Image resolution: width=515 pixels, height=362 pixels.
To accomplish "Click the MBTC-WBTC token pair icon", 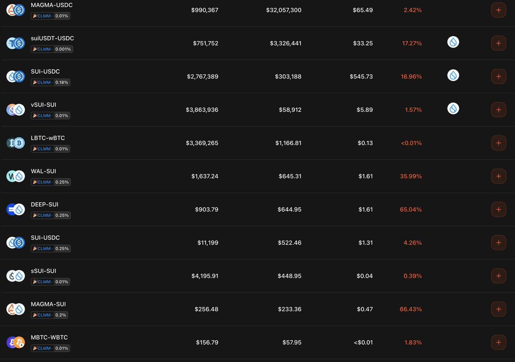I will (16, 342).
